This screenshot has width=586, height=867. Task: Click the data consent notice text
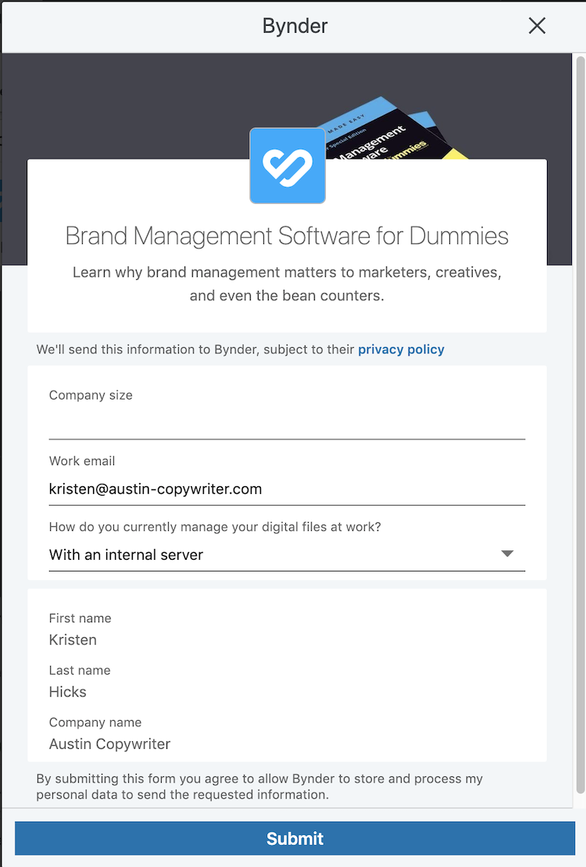(260, 786)
